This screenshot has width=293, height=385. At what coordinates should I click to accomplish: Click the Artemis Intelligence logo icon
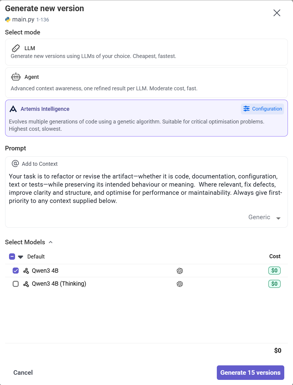13,109
